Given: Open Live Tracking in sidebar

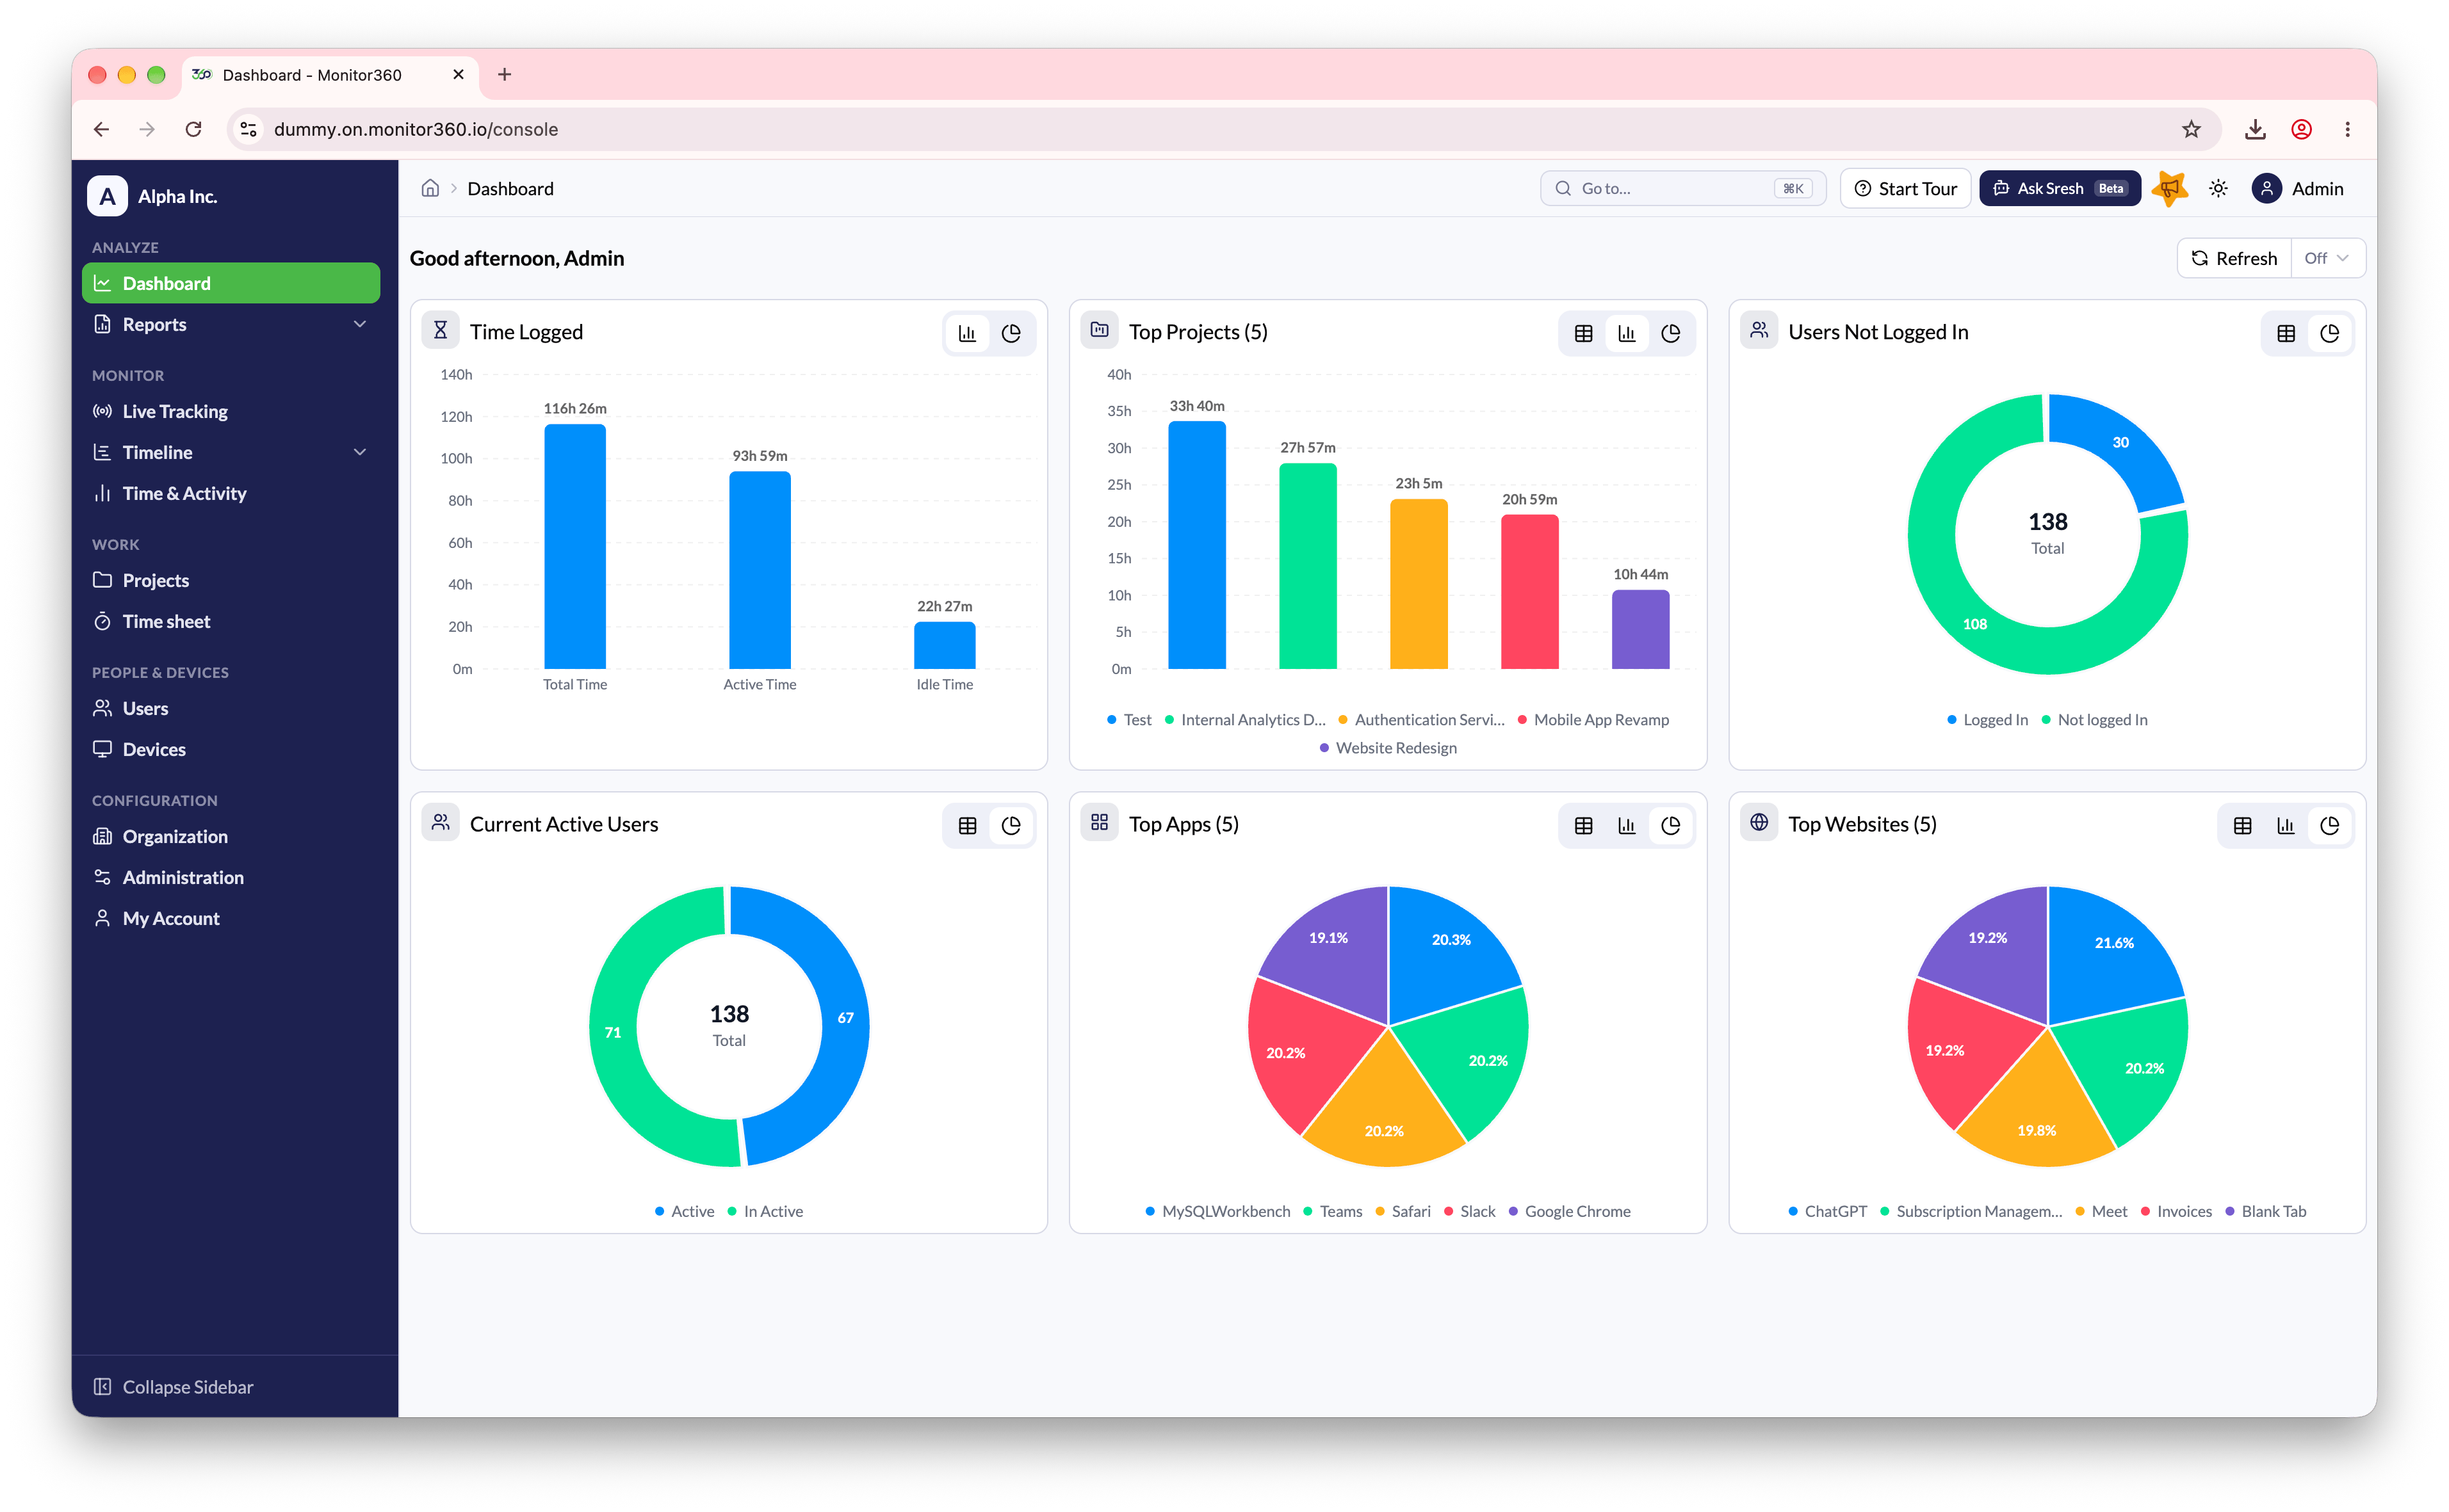Looking at the screenshot, I should 231,411.
